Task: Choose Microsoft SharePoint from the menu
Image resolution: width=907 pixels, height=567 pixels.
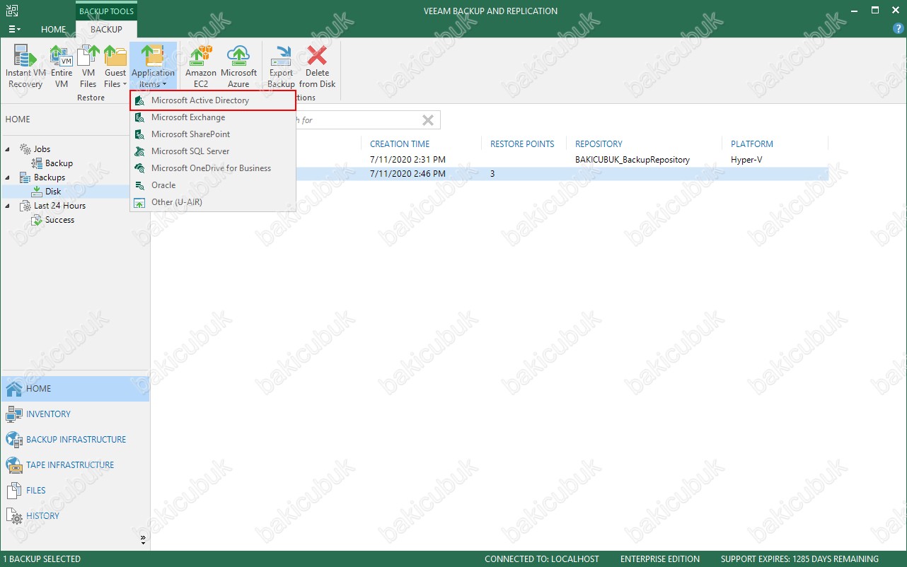Action: [x=213, y=134]
